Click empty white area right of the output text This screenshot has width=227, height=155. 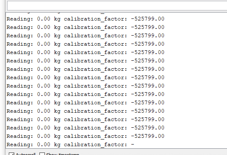point(196,80)
